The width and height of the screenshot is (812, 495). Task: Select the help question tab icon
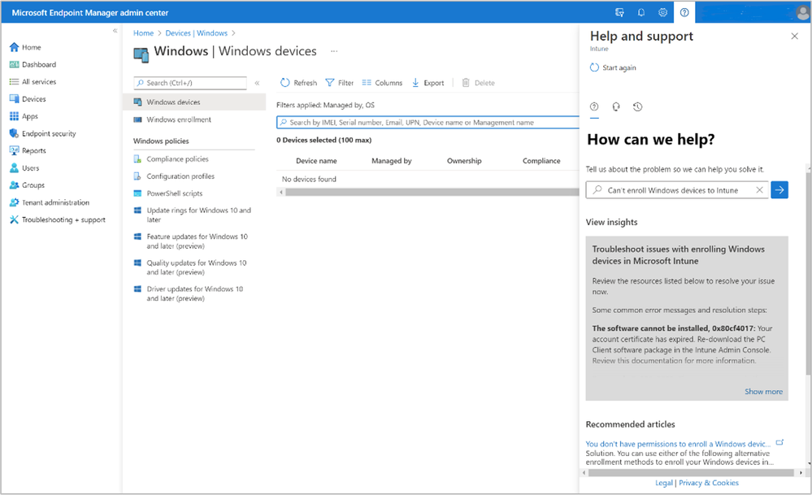click(594, 106)
